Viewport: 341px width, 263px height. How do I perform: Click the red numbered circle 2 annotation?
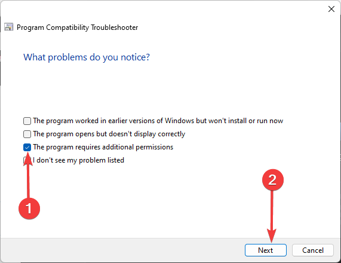click(273, 180)
